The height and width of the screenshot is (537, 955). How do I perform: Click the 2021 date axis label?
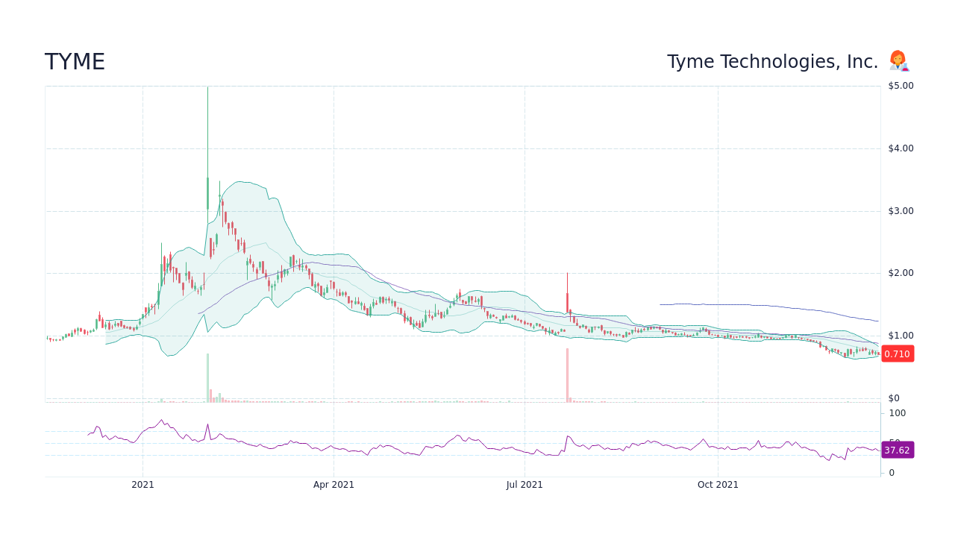pos(143,485)
